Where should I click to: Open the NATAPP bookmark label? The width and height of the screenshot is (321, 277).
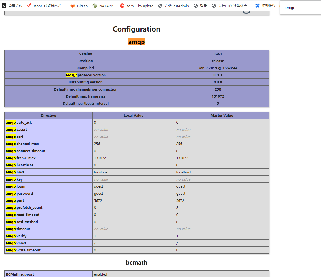pos(107,6)
